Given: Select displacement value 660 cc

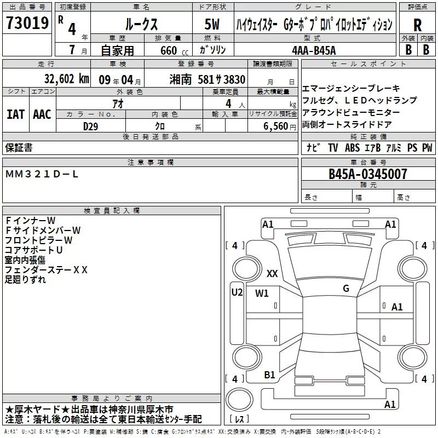Looking at the screenshot, I should click(174, 50).
